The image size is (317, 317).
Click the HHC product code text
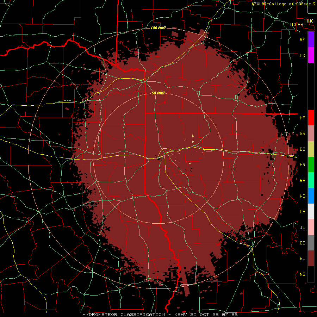[x=309, y=21]
